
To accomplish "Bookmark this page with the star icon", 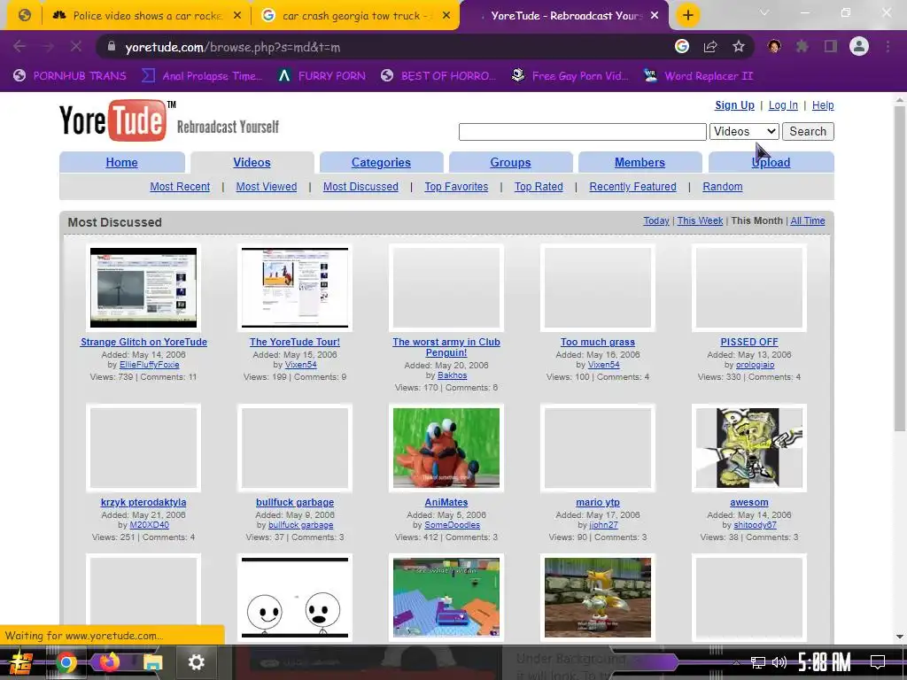I will [x=739, y=46].
